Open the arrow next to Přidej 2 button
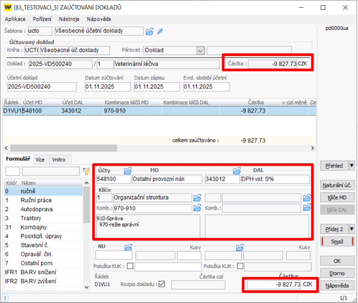358x303 pixels. click(x=352, y=229)
